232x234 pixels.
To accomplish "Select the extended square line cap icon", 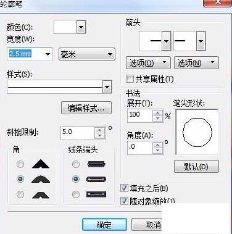I will [x=96, y=194].
